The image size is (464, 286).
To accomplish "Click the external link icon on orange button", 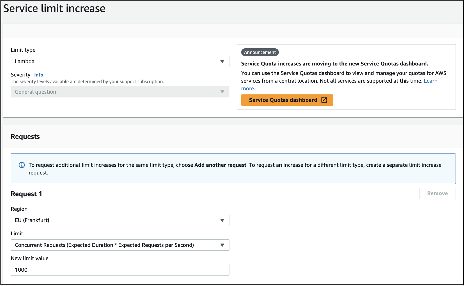I will point(324,100).
